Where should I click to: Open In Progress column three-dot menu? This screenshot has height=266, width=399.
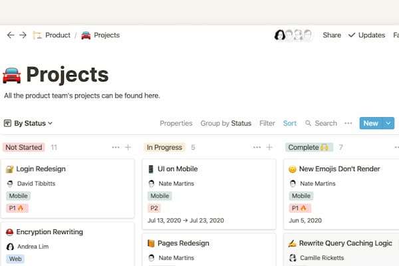(x=257, y=148)
